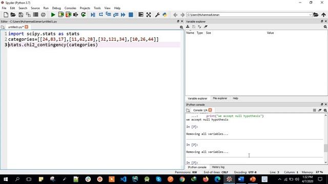Clear console with the eraser icon

pyautogui.click(x=320, y=110)
